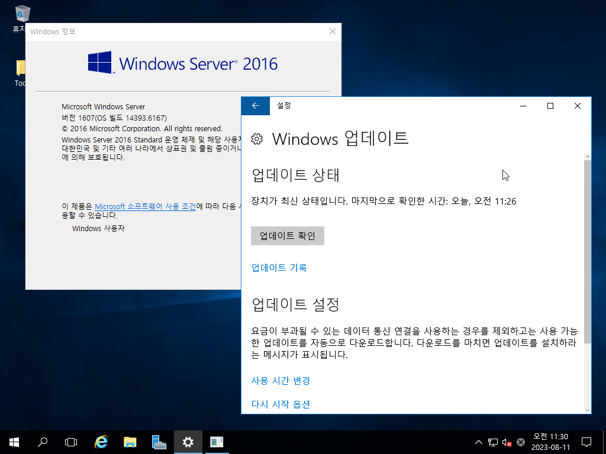
Task: Click the © 2016 Microsoft Corporation line
Action: [x=142, y=128]
